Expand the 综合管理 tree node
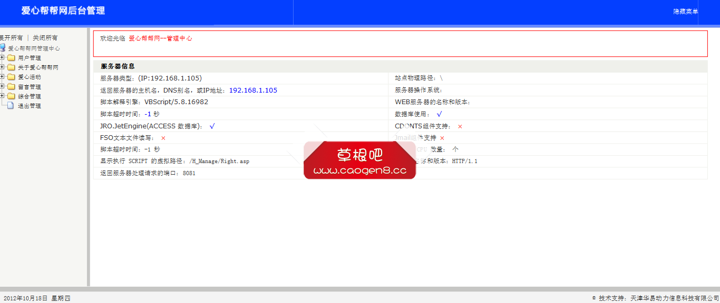Image resolution: width=720 pixels, height=303 pixels. (2, 95)
